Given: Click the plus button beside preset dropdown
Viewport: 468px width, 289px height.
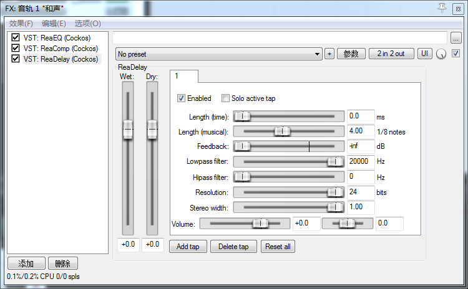Looking at the screenshot, I should [329, 54].
